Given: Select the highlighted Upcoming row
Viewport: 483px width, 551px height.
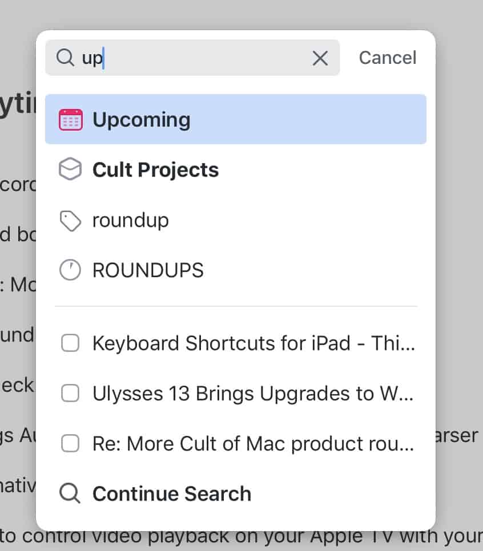Looking at the screenshot, I should [x=236, y=119].
